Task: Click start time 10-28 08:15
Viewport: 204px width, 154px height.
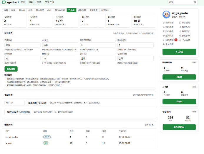Action: [x=124, y=137]
